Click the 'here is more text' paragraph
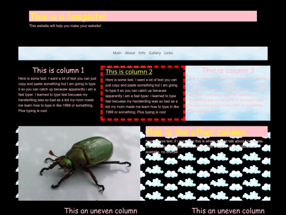Screen dimensions: 286x215 204,147
